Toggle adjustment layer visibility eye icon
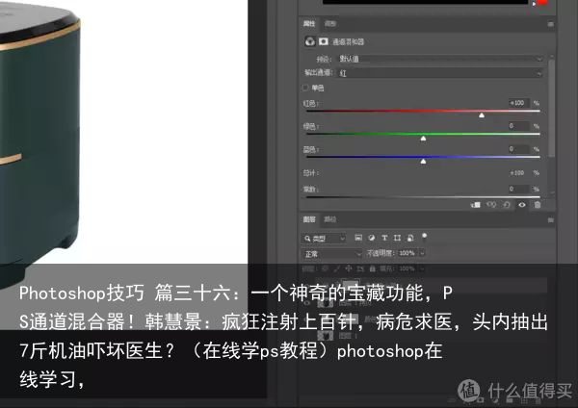This screenshot has height=408, width=578. pos(522,205)
